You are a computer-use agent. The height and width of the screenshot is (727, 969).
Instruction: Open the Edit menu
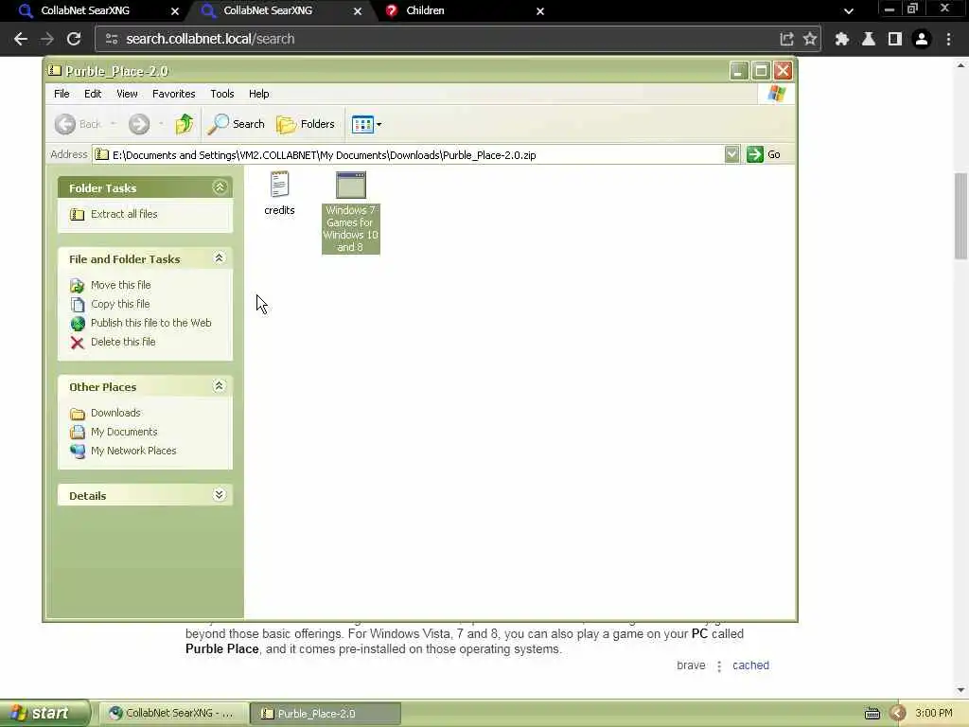[93, 94]
